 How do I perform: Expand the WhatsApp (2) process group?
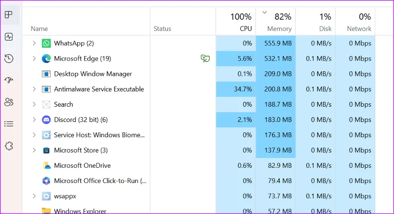[x=34, y=43]
